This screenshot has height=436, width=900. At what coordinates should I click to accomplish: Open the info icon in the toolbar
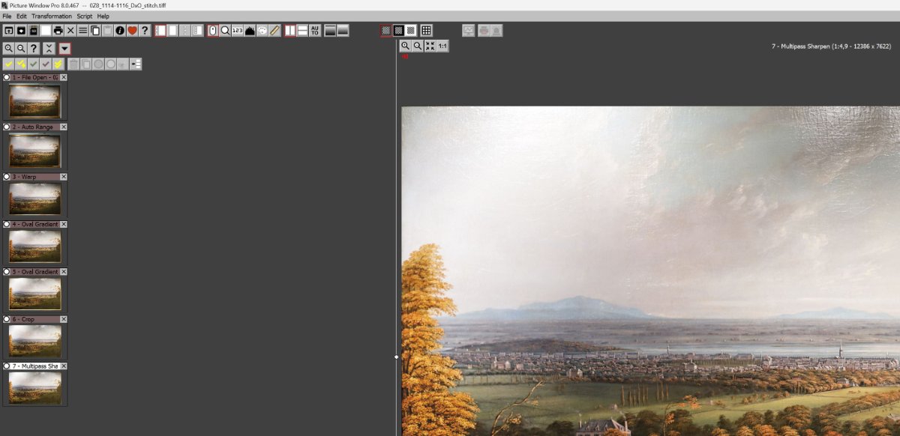pyautogui.click(x=120, y=31)
